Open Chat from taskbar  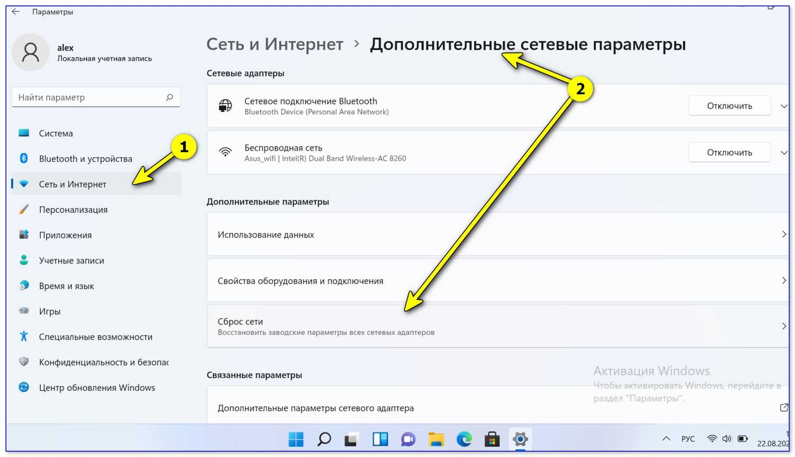pos(408,439)
